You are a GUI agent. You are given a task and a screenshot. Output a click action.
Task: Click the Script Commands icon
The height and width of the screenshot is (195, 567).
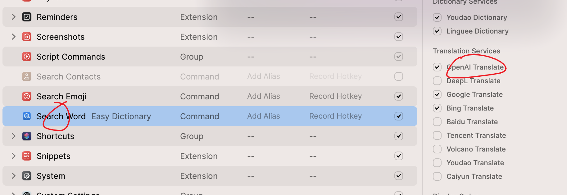pyautogui.click(x=27, y=57)
